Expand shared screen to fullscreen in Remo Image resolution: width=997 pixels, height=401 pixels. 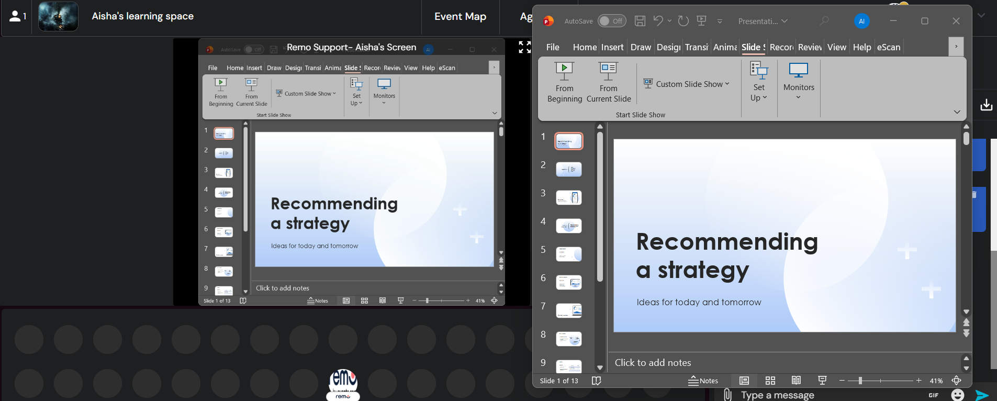tap(524, 47)
